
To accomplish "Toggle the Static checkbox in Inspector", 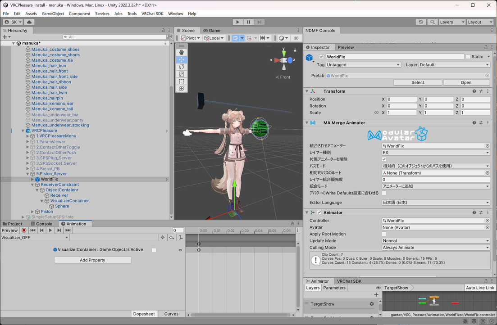I will click(x=468, y=57).
